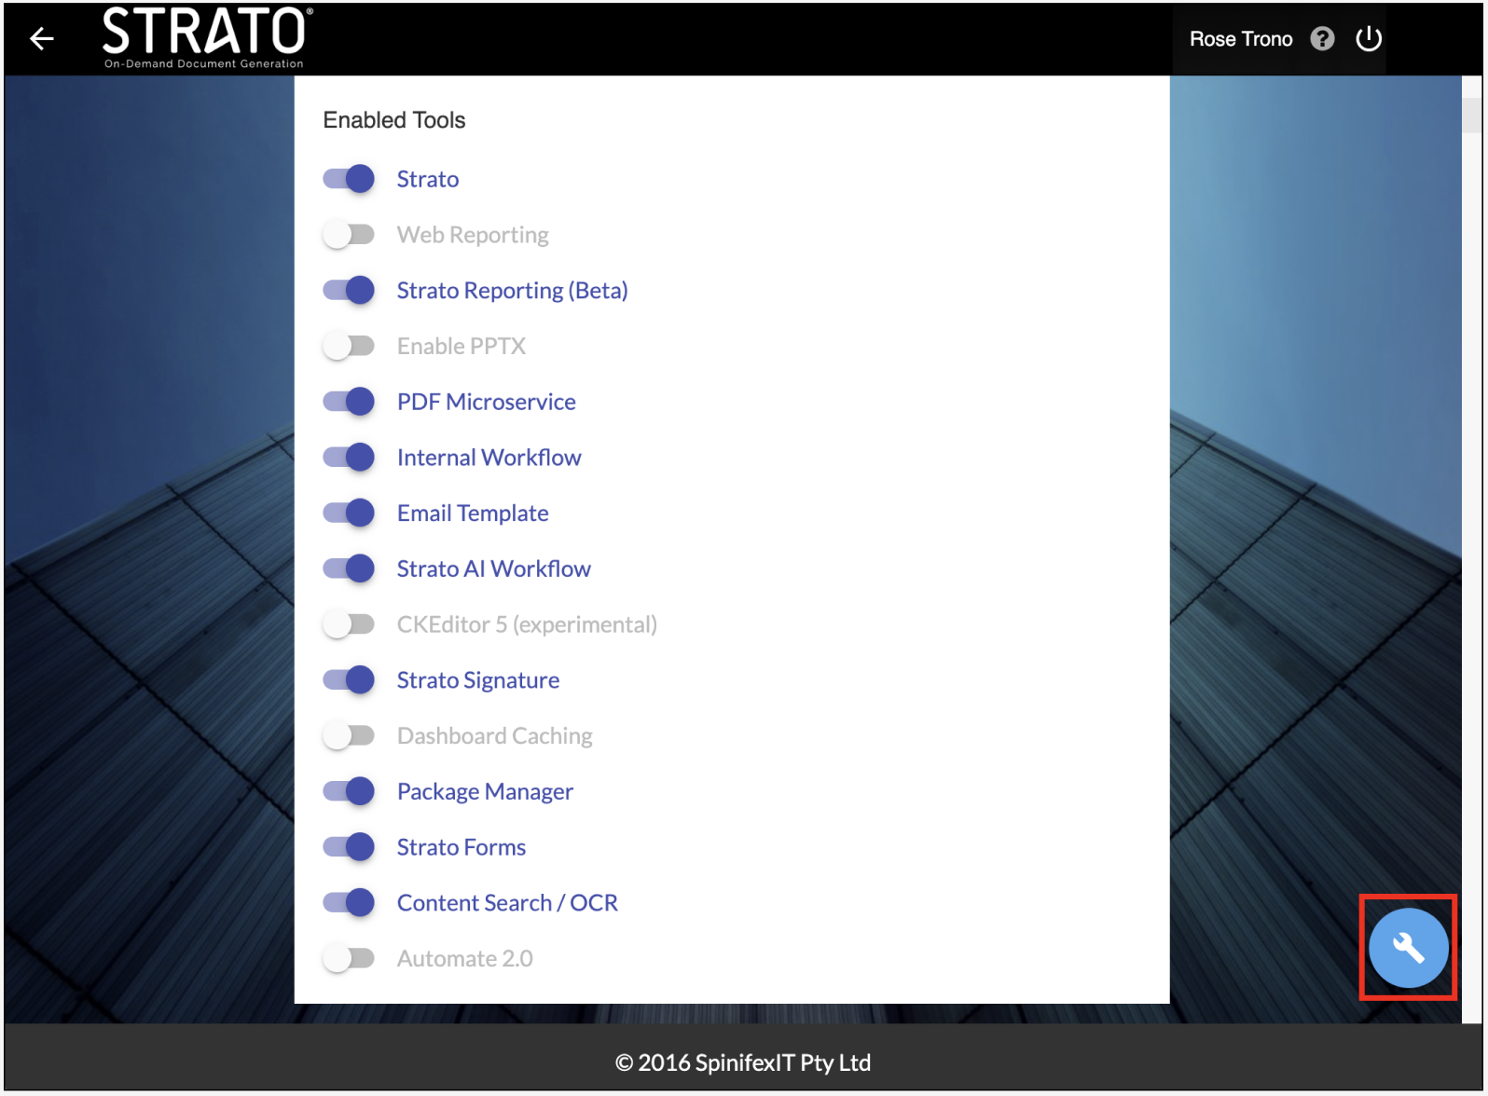Click the STRATO logo

pyautogui.click(x=204, y=37)
